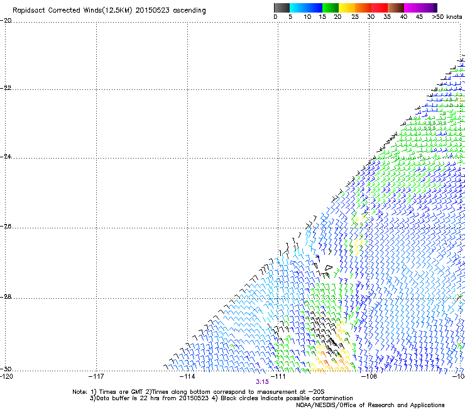The height and width of the screenshot is (409, 465).
Task: Click the -111 longitude axis label
Action: (x=278, y=377)
